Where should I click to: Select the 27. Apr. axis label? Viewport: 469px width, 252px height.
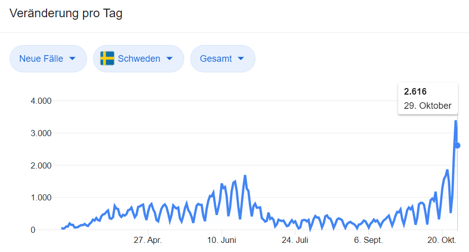pyautogui.click(x=147, y=240)
